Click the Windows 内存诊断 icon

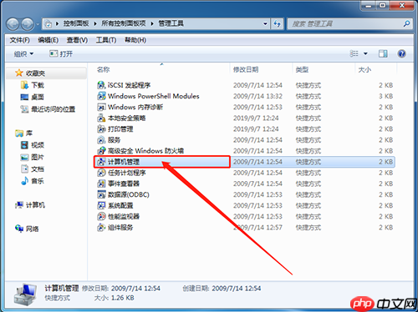pos(101,107)
